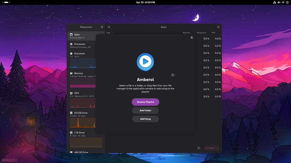Sort by the GPU column header

[213, 33]
